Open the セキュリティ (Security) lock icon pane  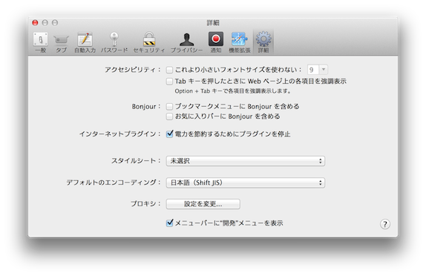(x=149, y=42)
